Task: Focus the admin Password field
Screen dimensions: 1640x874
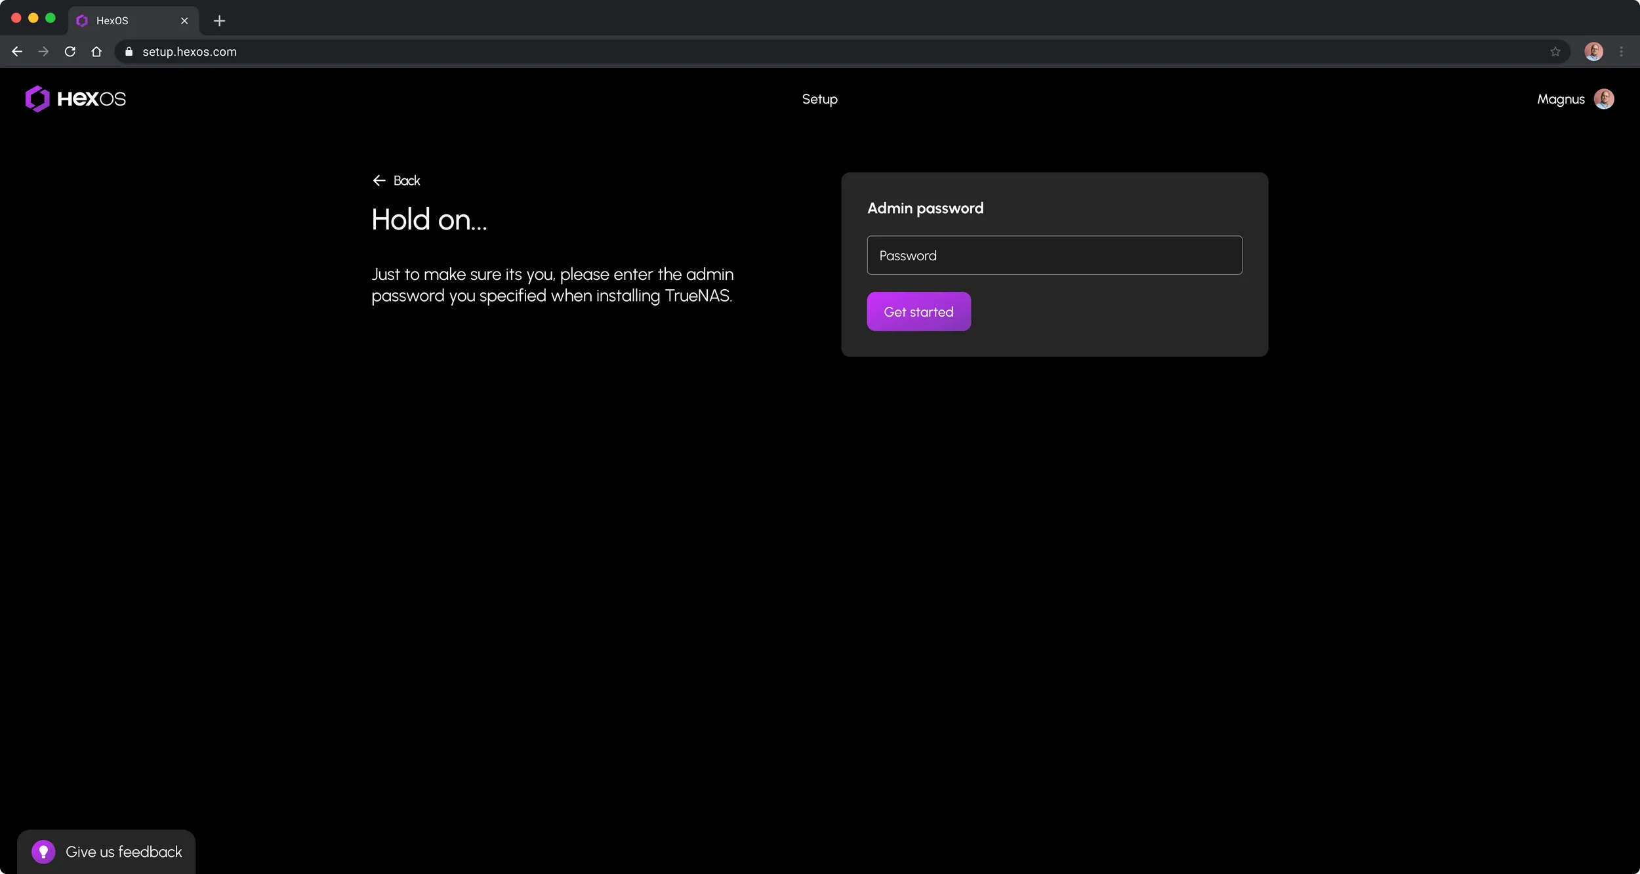Action: (x=1054, y=255)
